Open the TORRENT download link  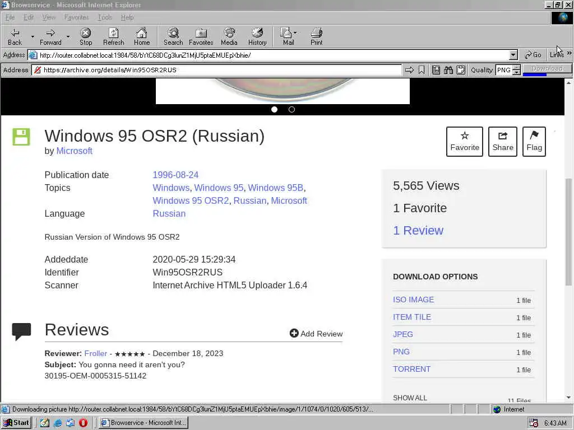point(411,369)
